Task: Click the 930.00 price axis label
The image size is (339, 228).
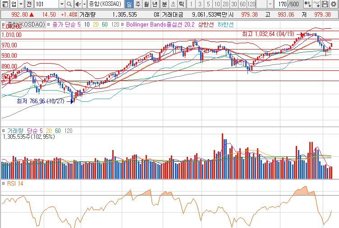Action: pos(9,55)
